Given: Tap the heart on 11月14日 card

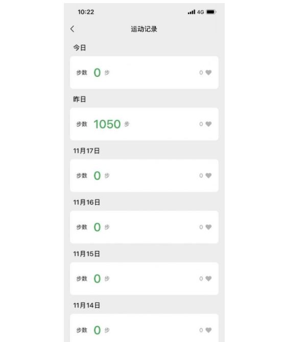Looking at the screenshot, I should (x=208, y=330).
